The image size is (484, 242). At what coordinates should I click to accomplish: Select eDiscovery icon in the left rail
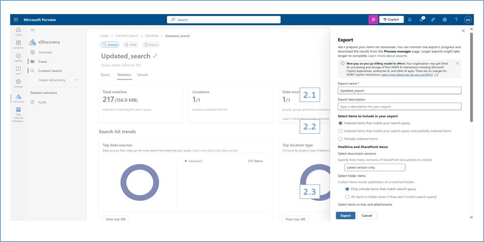[18, 98]
